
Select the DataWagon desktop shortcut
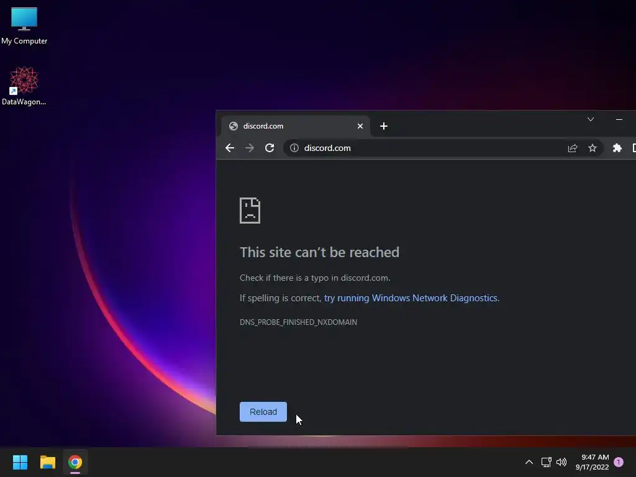(x=24, y=86)
